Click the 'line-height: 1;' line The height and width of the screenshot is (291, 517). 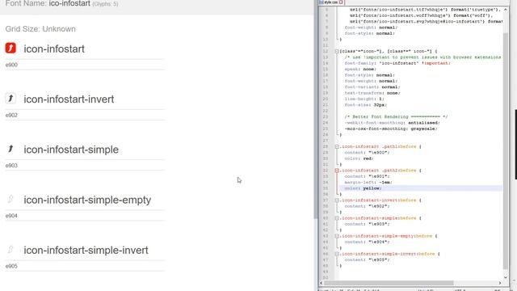364,99
